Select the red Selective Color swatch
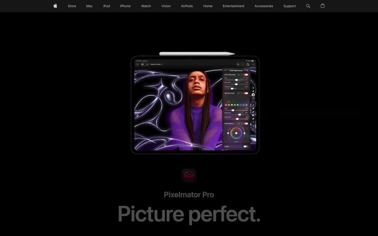 [x=226, y=105]
